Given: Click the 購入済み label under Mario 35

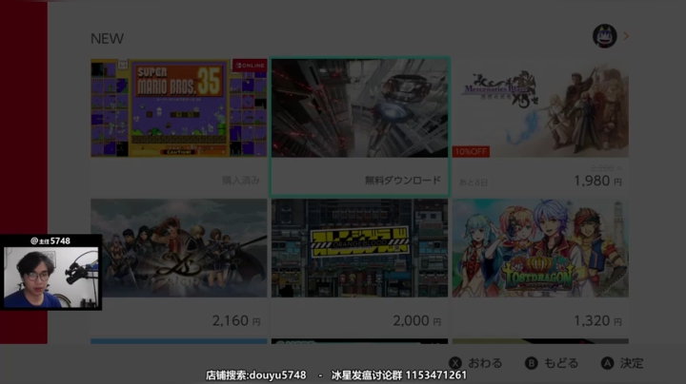Looking at the screenshot, I should pyautogui.click(x=241, y=181).
